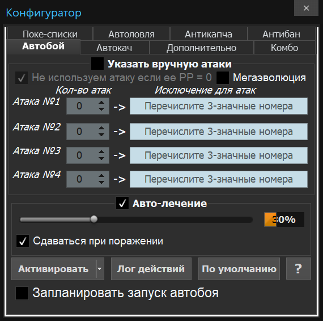Select the Автобой tab
This screenshot has height=321, width=323.
tap(43, 47)
